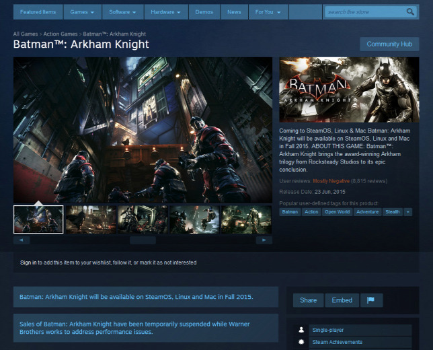
Task: Select the first highlighted screenshot thumbnail
Action: (x=38, y=219)
